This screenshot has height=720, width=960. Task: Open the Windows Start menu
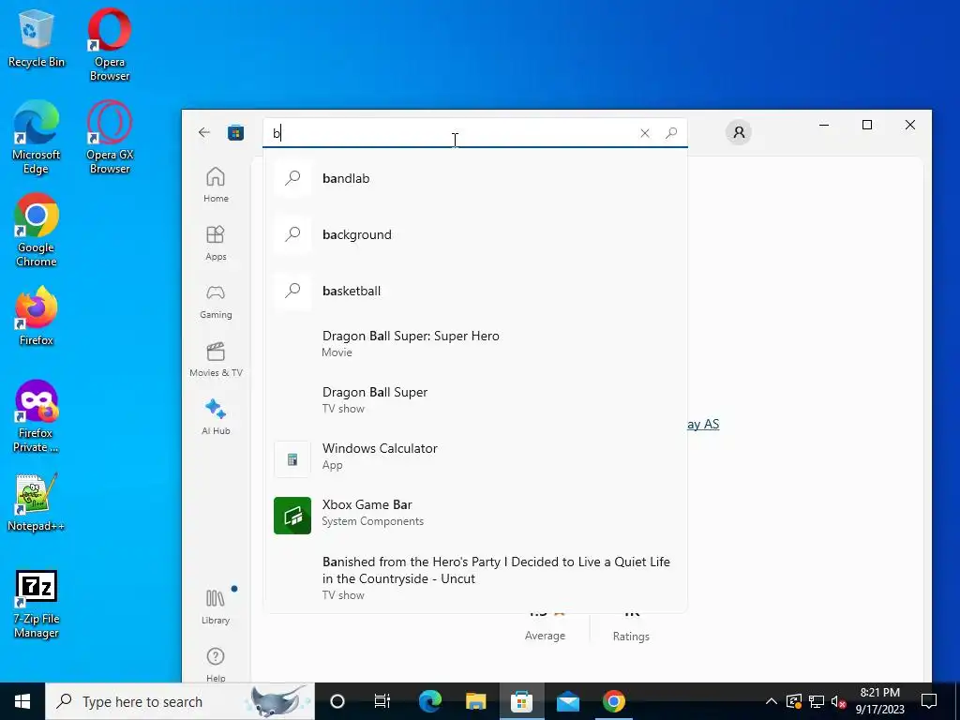[x=22, y=701]
